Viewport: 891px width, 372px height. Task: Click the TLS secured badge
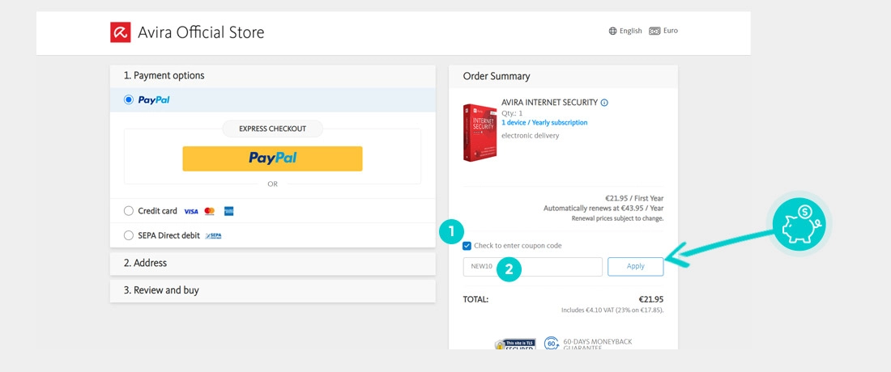point(515,345)
